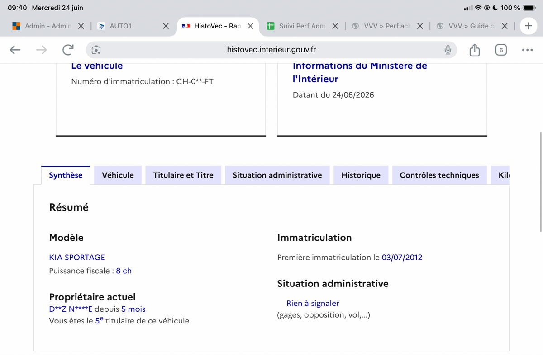This screenshot has width=543, height=356.
Task: Close the HistoVec tab
Action: pyautogui.click(x=250, y=26)
